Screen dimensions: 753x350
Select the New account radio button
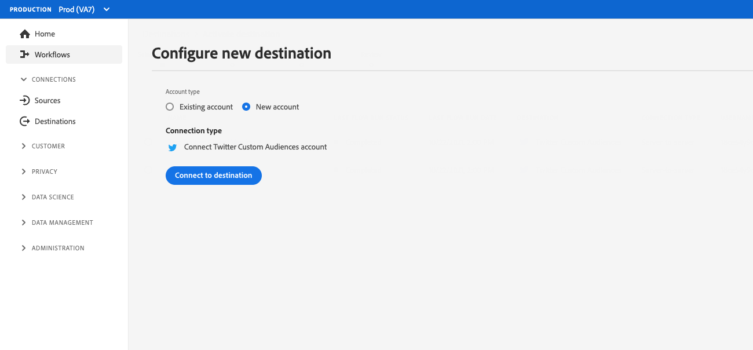click(246, 107)
